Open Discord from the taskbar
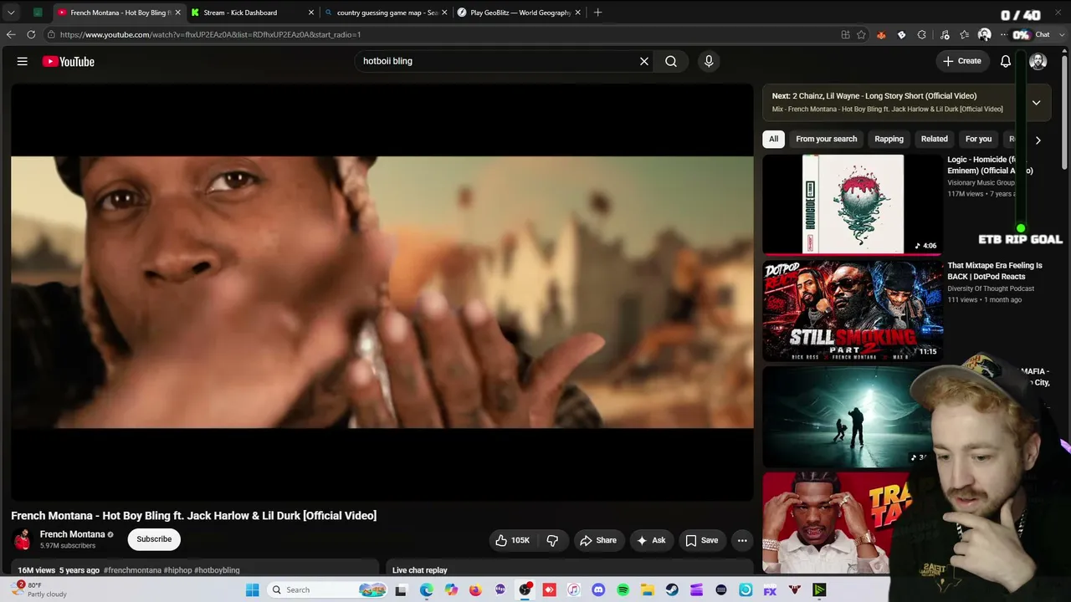 [598, 589]
